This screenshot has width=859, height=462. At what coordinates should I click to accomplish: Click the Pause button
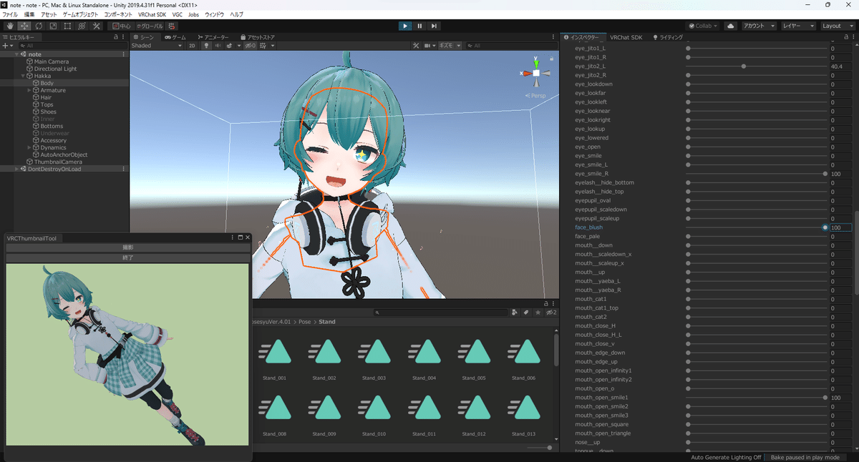[x=419, y=26]
